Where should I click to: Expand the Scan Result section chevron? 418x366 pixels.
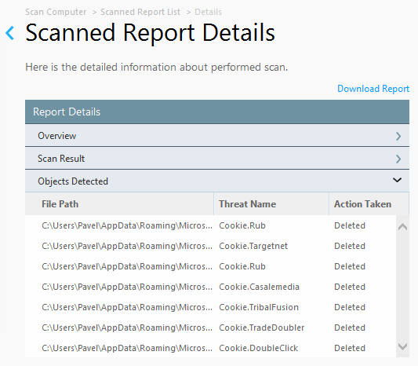tap(398, 159)
